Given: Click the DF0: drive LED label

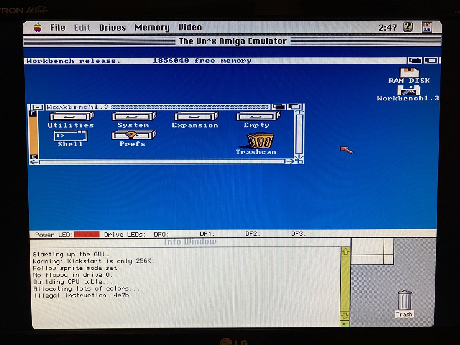Looking at the screenshot, I should click(x=161, y=234).
